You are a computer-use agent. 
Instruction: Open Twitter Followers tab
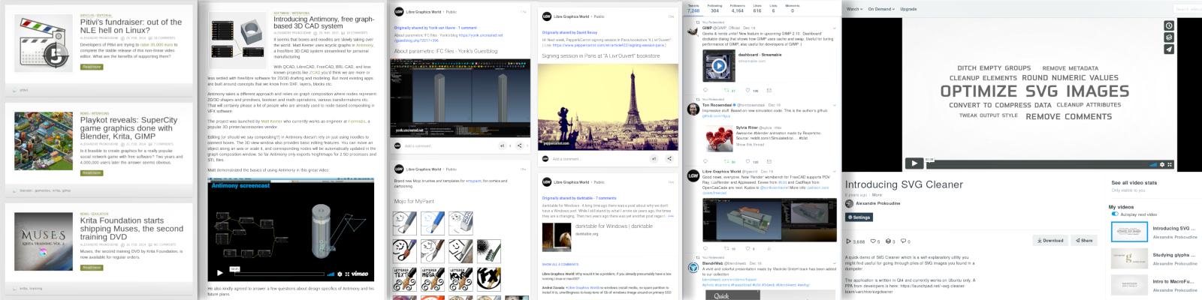pos(738,9)
